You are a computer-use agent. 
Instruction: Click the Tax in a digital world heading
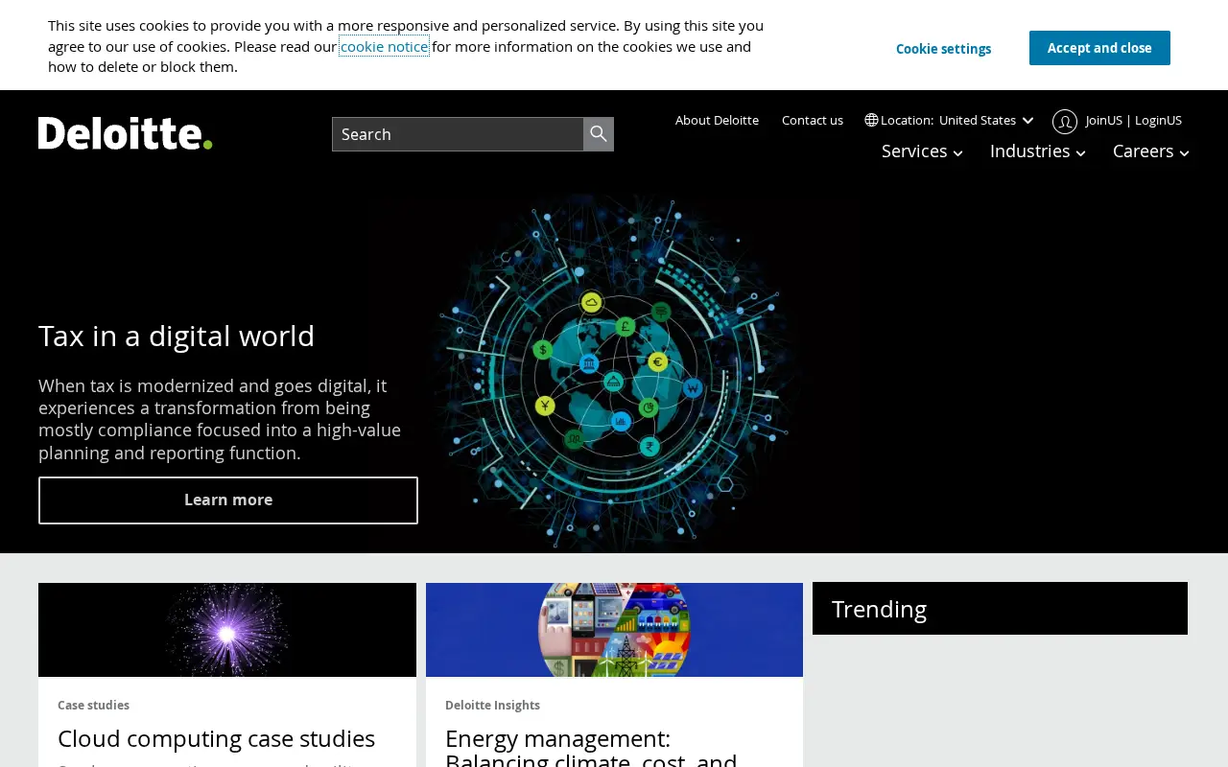(177, 337)
